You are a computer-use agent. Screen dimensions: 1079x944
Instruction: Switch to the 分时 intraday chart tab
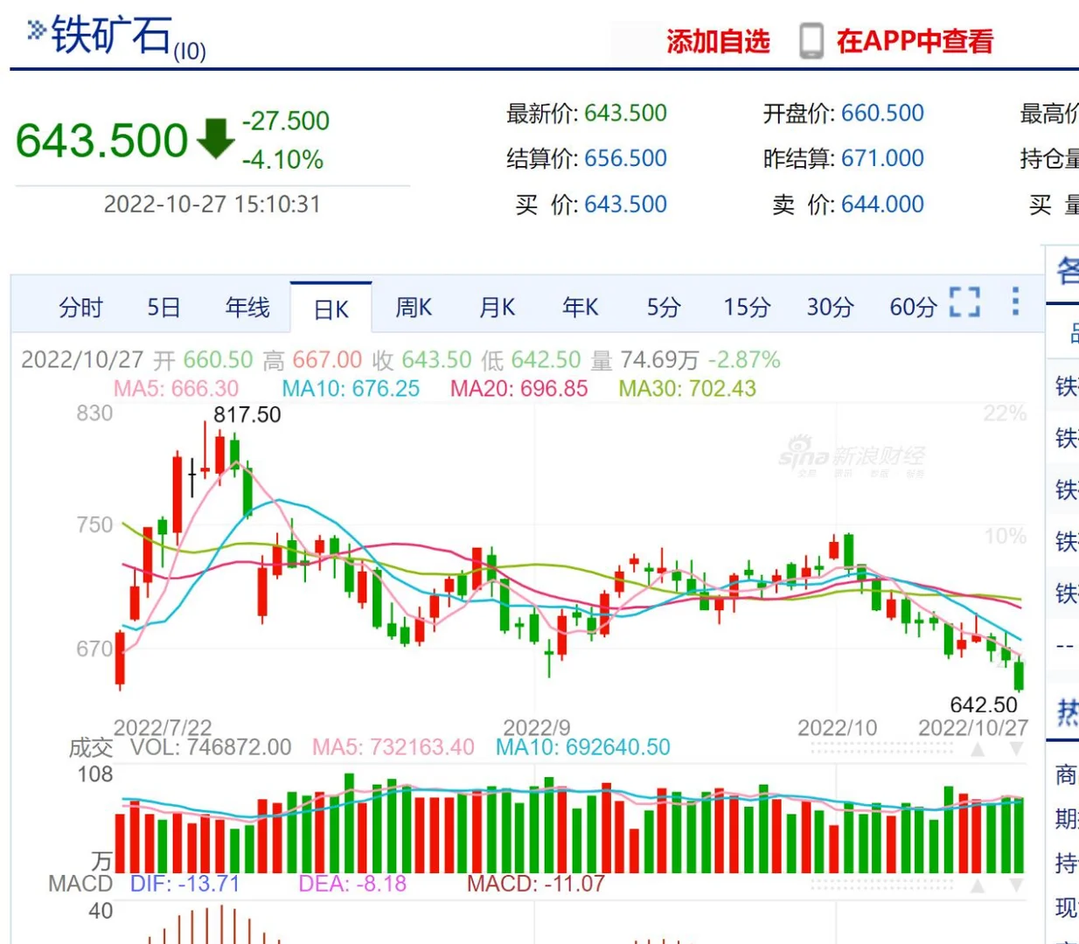[x=82, y=308]
